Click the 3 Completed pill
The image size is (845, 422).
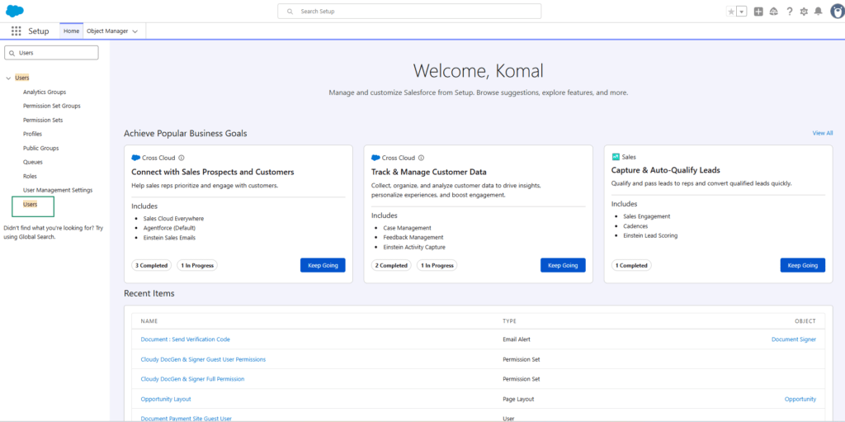152,265
